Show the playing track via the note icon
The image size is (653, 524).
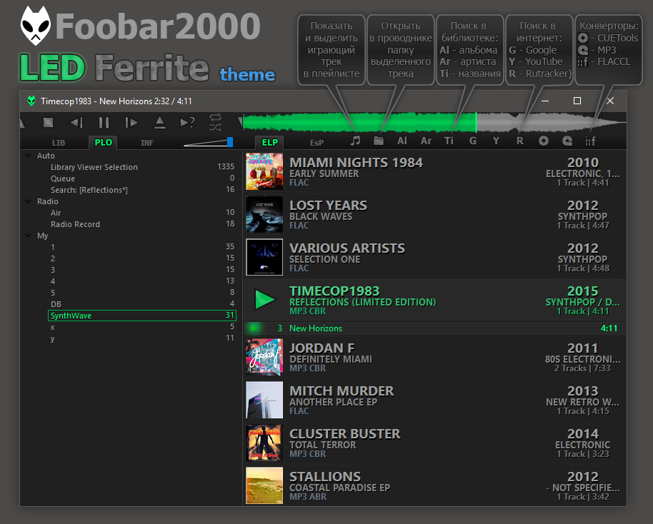(x=355, y=141)
